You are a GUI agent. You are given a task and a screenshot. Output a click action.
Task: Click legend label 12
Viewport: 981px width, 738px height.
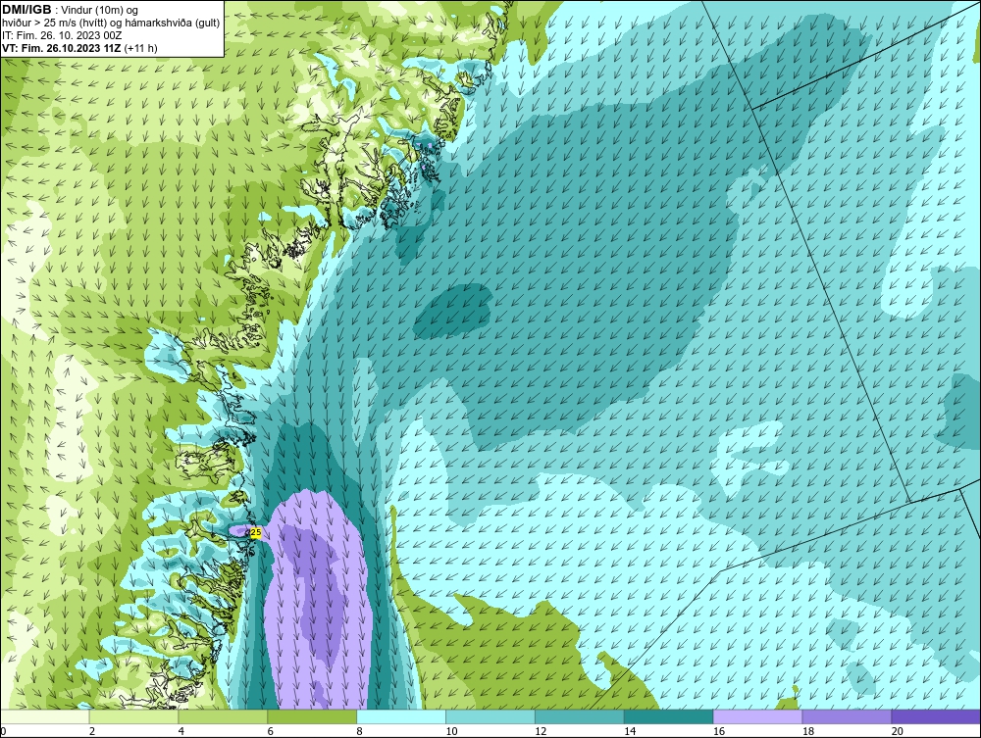pos(541,731)
